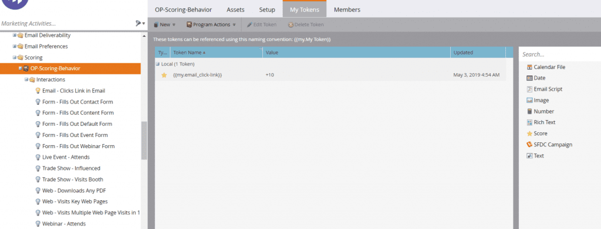Screen dimensions: 601x229
Task: Collapse the Scoring folder node
Action: [15, 57]
